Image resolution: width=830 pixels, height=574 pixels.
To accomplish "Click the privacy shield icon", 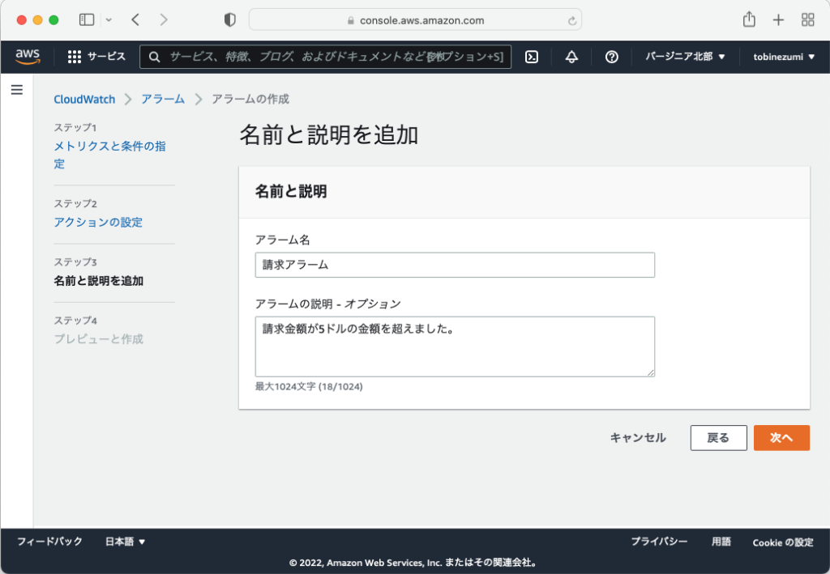I will [x=229, y=20].
